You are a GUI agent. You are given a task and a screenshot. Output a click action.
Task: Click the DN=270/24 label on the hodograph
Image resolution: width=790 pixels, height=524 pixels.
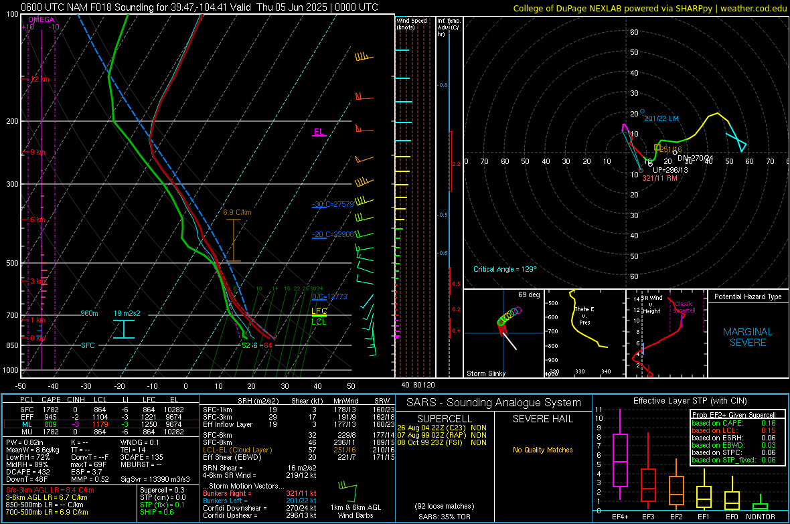[x=696, y=158]
